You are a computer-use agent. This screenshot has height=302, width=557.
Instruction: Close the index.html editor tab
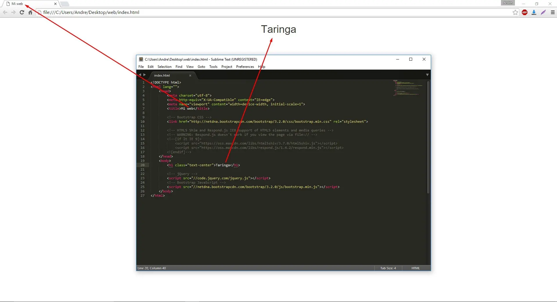click(x=190, y=75)
